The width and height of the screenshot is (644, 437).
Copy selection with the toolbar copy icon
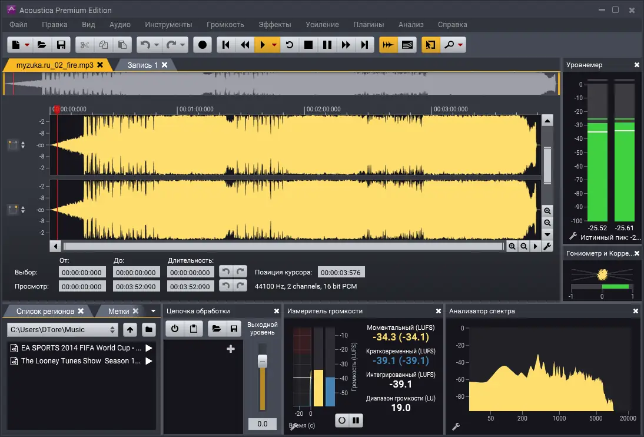104,45
